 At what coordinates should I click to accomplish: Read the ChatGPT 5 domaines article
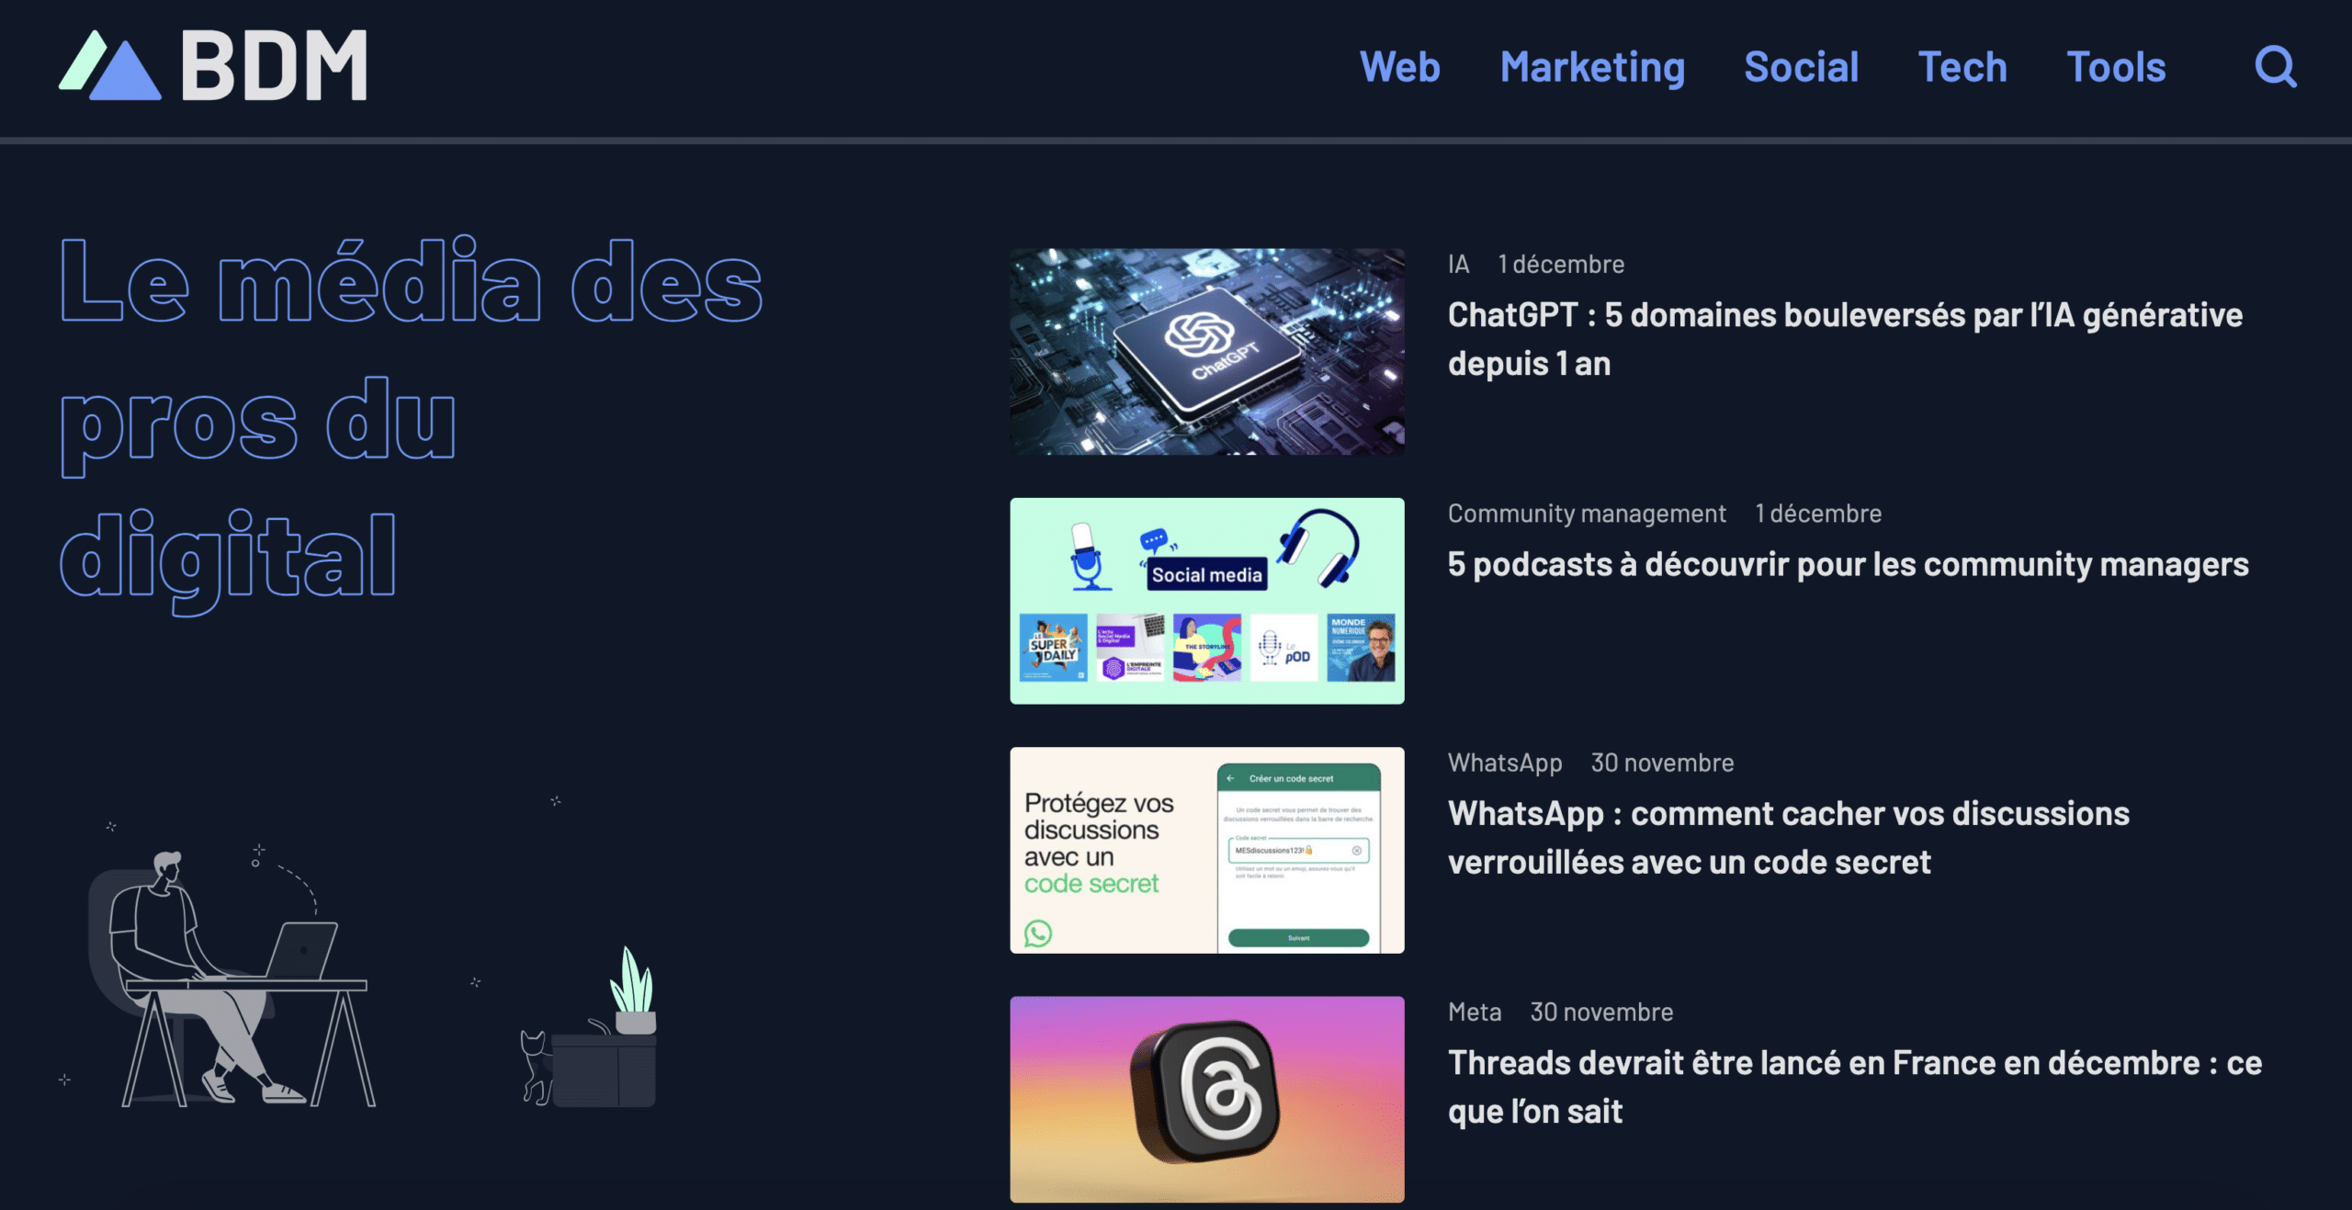tap(1845, 339)
